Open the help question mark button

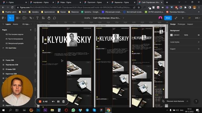(x=196, y=101)
